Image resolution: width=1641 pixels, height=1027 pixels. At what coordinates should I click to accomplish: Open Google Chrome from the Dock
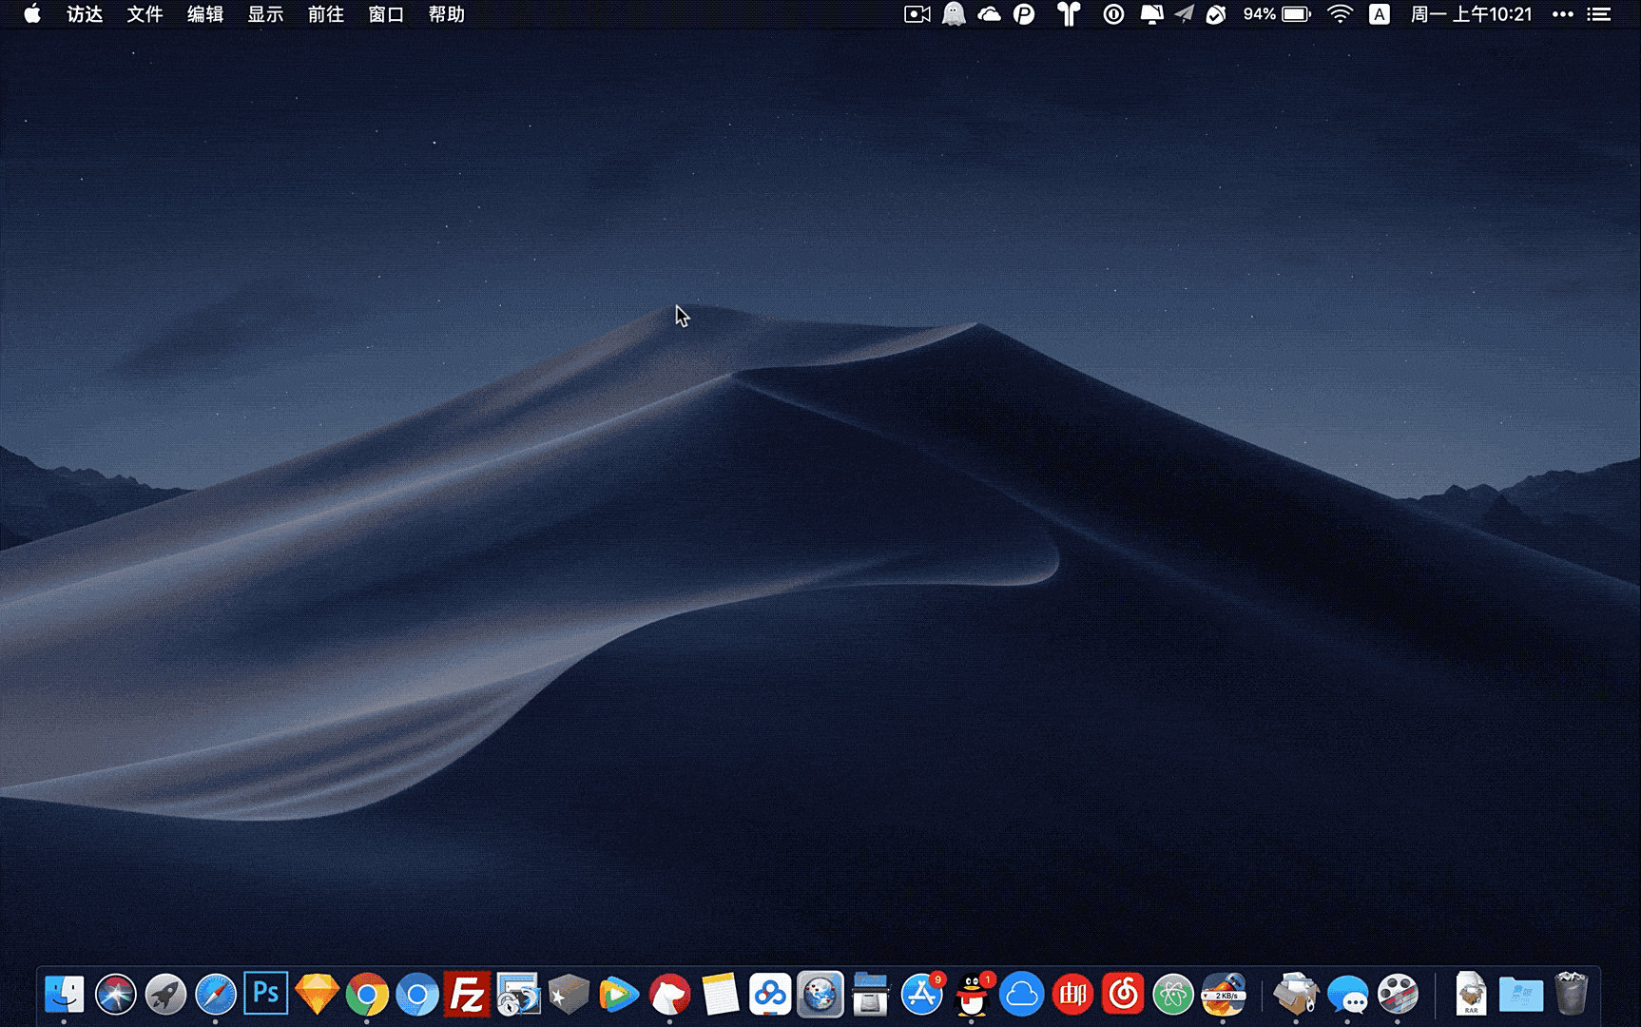point(367,995)
